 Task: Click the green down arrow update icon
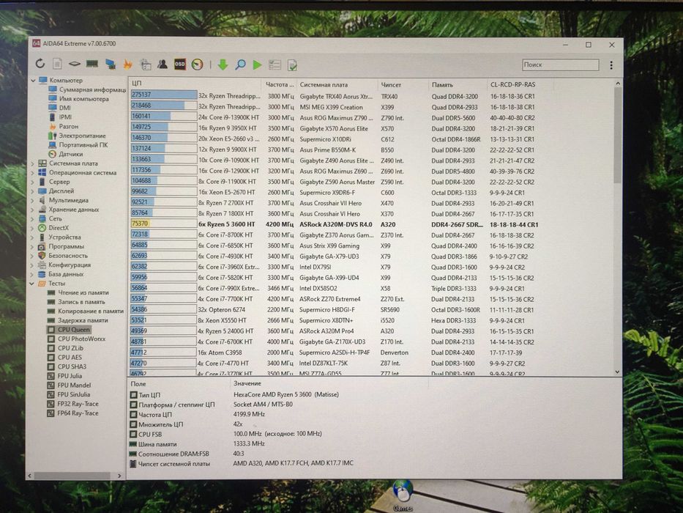click(223, 65)
